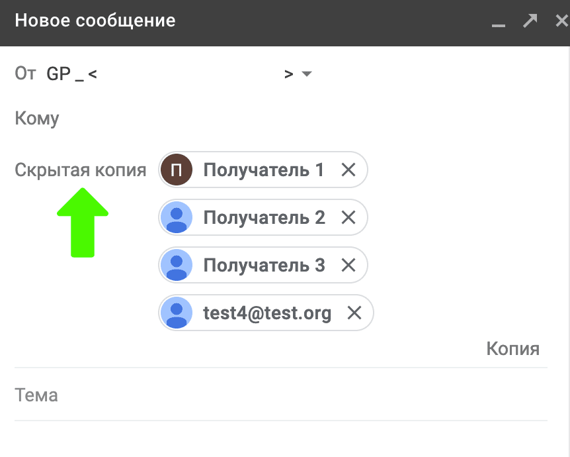The width and height of the screenshot is (570, 457).
Task: Click the avatar icon beside test4@test.org
Action: point(176,313)
